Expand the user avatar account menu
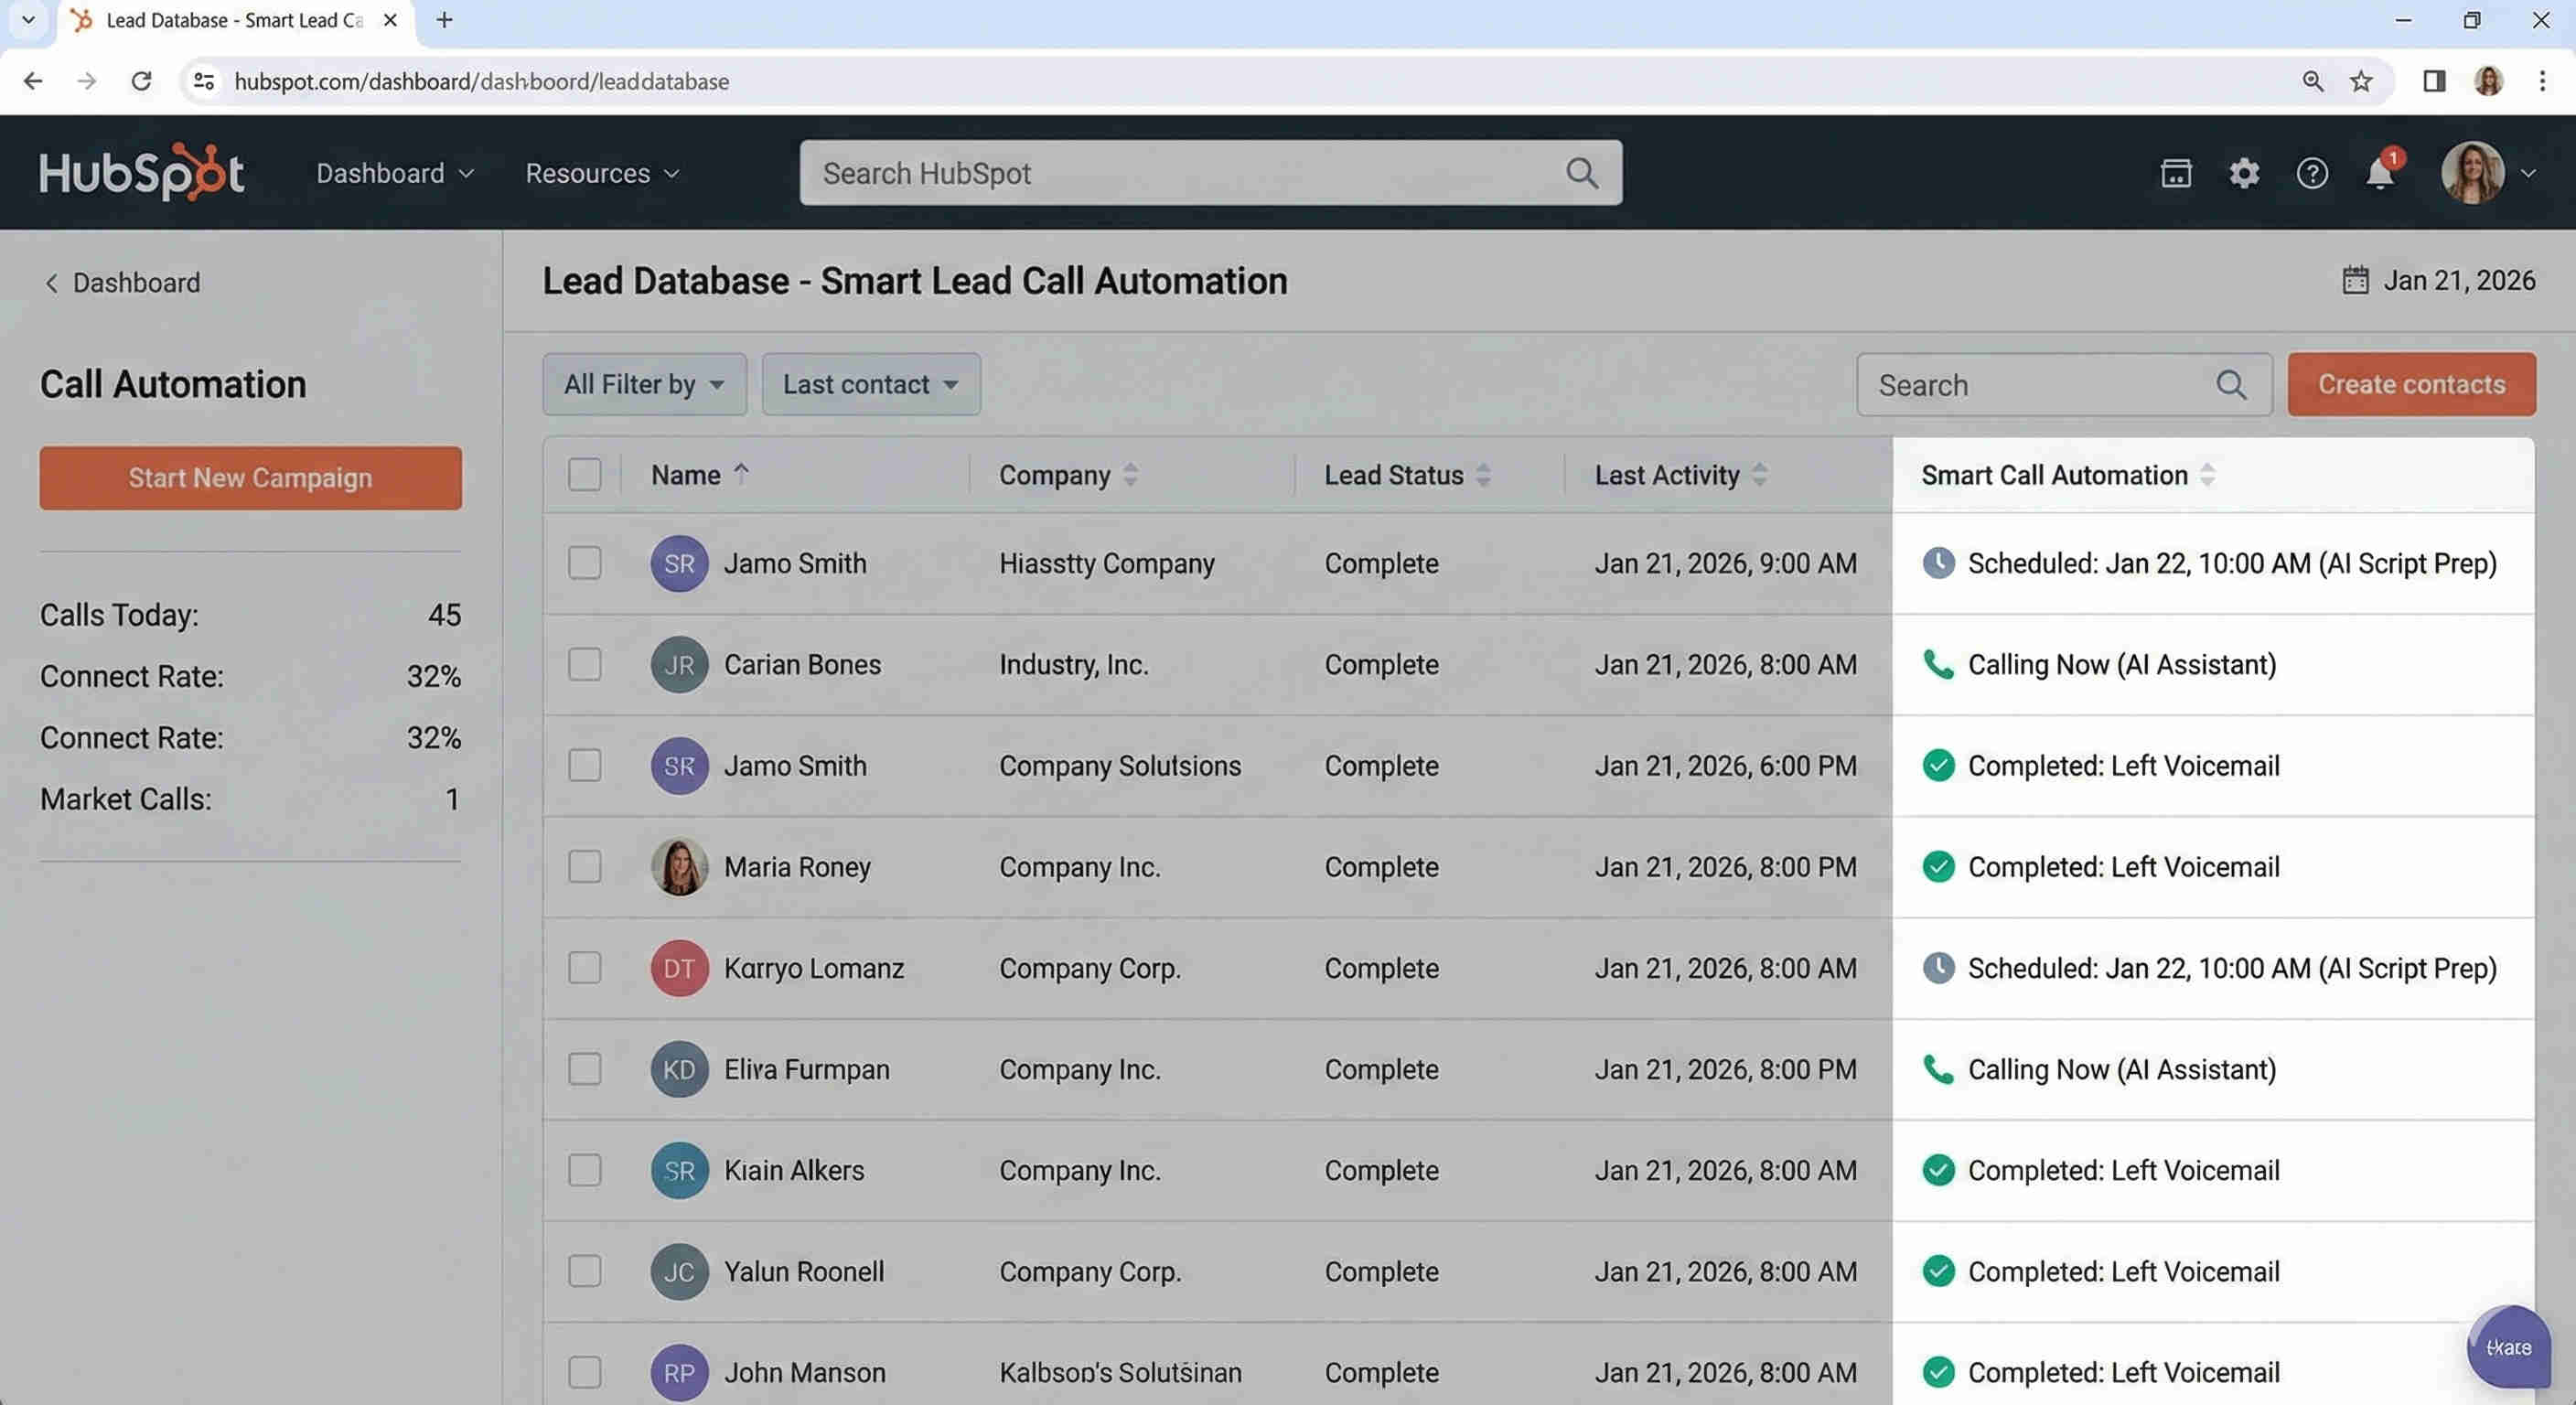Screen dimensions: 2576x1405 2488,173
